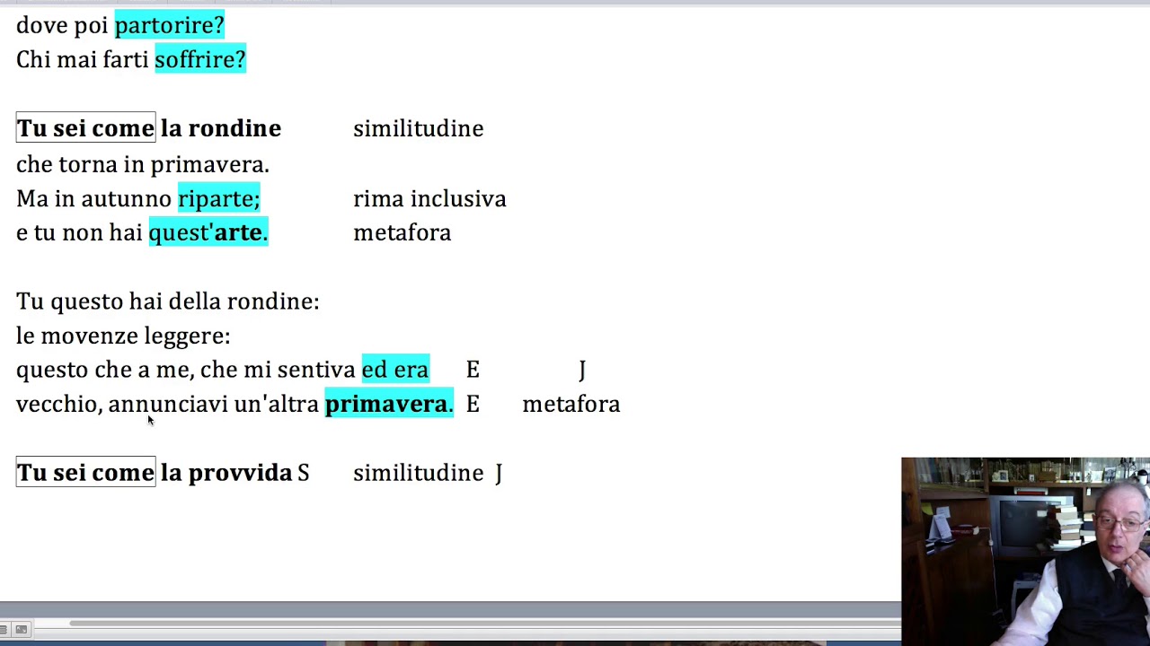Click the presenter webcam thumbnail

pos(1025,551)
